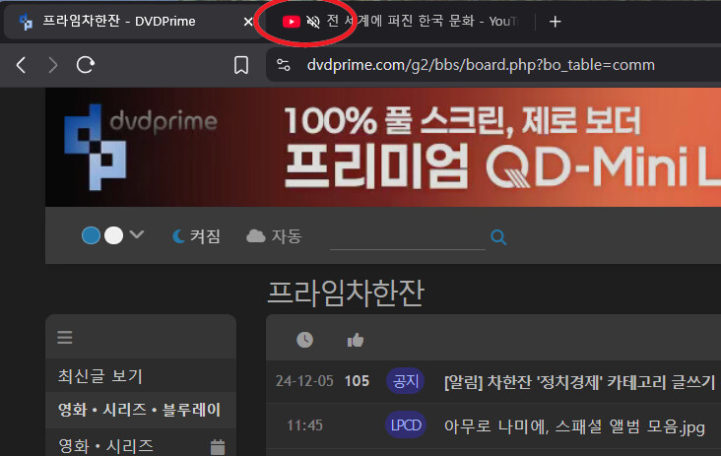Click the dvdprime.com address bar URL
This screenshot has width=721, height=456.
point(481,65)
